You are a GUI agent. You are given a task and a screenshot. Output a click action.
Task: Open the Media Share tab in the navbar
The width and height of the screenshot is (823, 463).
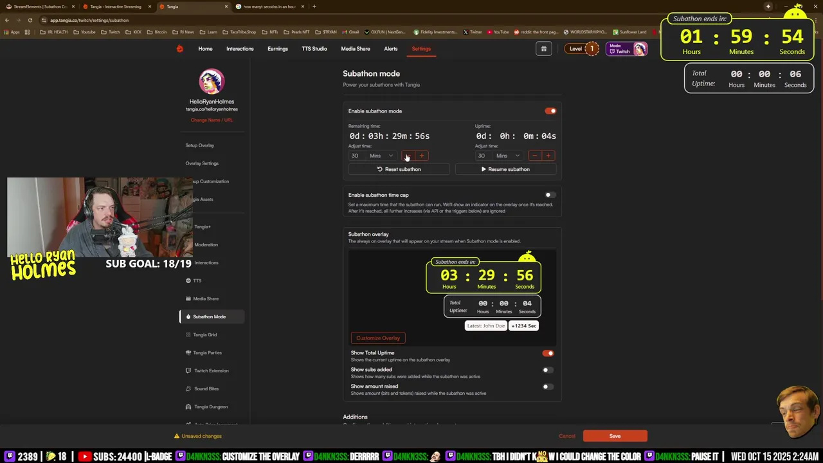[x=356, y=49]
